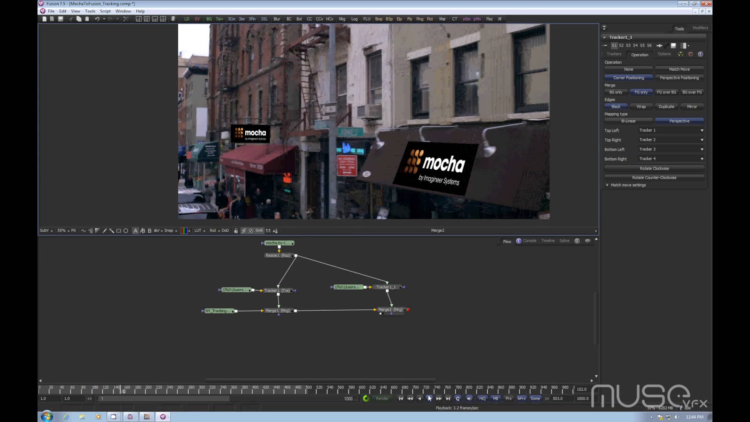Open Top Left tracker dropdown
The image size is (750, 422).
671,131
